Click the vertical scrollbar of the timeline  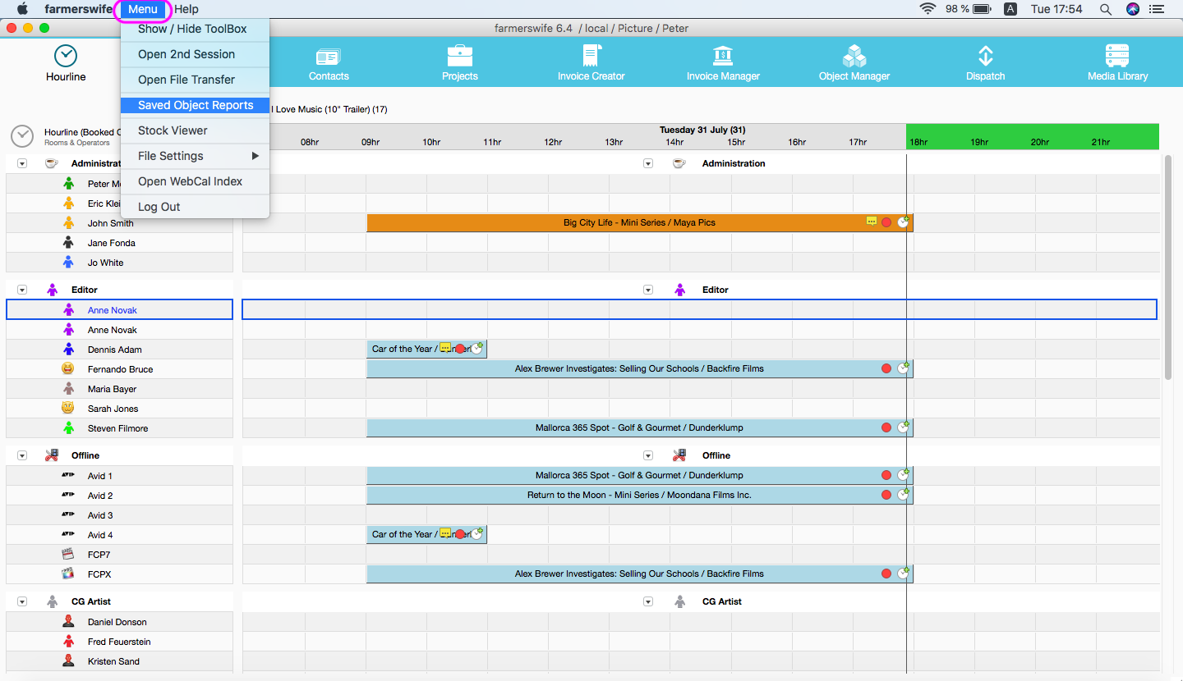(x=1168, y=267)
